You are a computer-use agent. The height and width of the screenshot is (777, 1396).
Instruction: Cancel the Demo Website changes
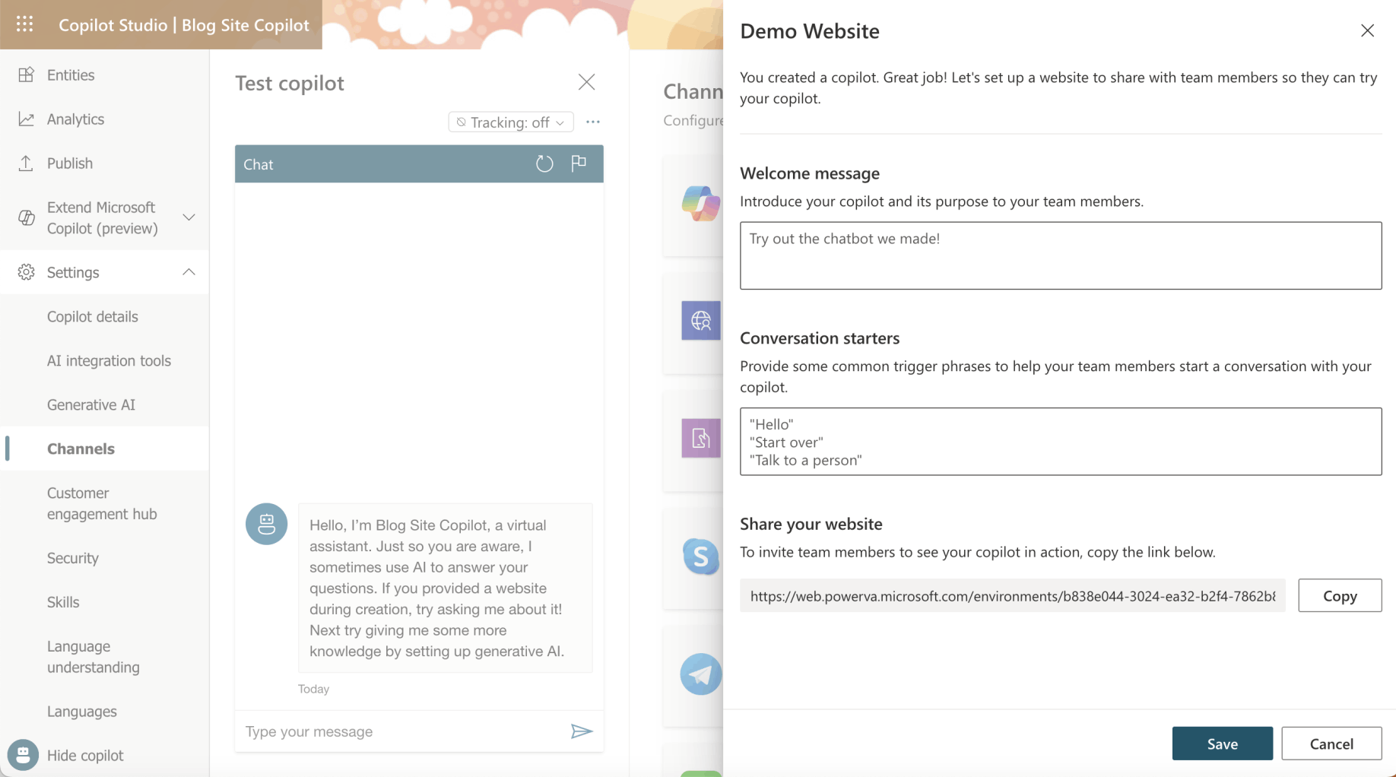pos(1331,744)
